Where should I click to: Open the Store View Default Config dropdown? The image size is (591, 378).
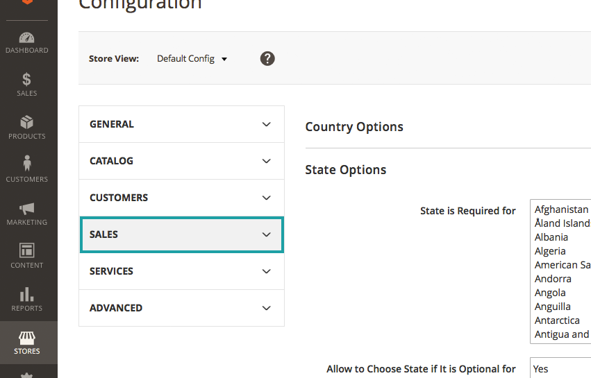[192, 59]
